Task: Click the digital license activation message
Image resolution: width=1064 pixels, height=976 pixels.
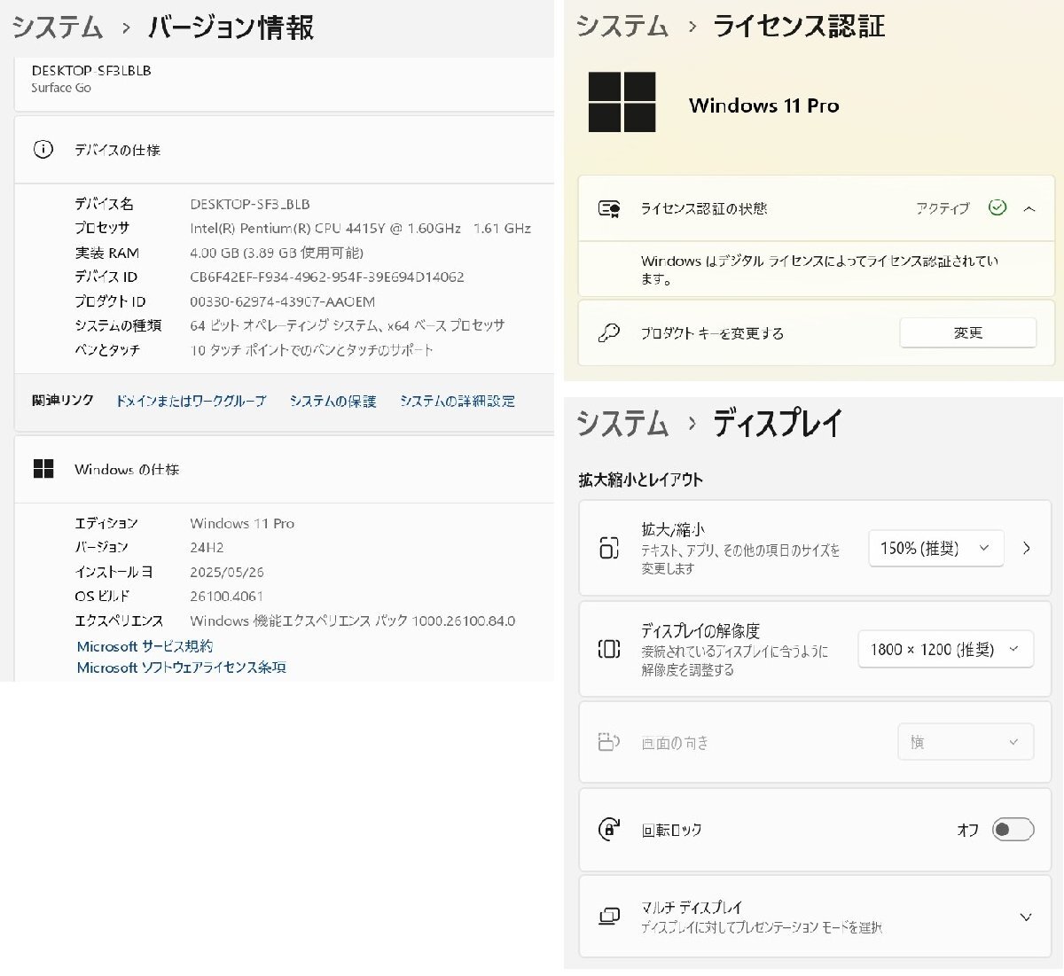Action: (819, 269)
